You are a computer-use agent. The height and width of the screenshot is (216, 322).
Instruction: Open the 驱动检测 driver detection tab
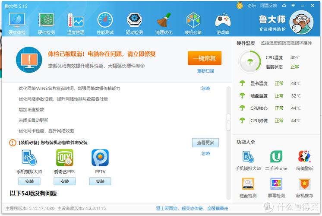coord(134,23)
